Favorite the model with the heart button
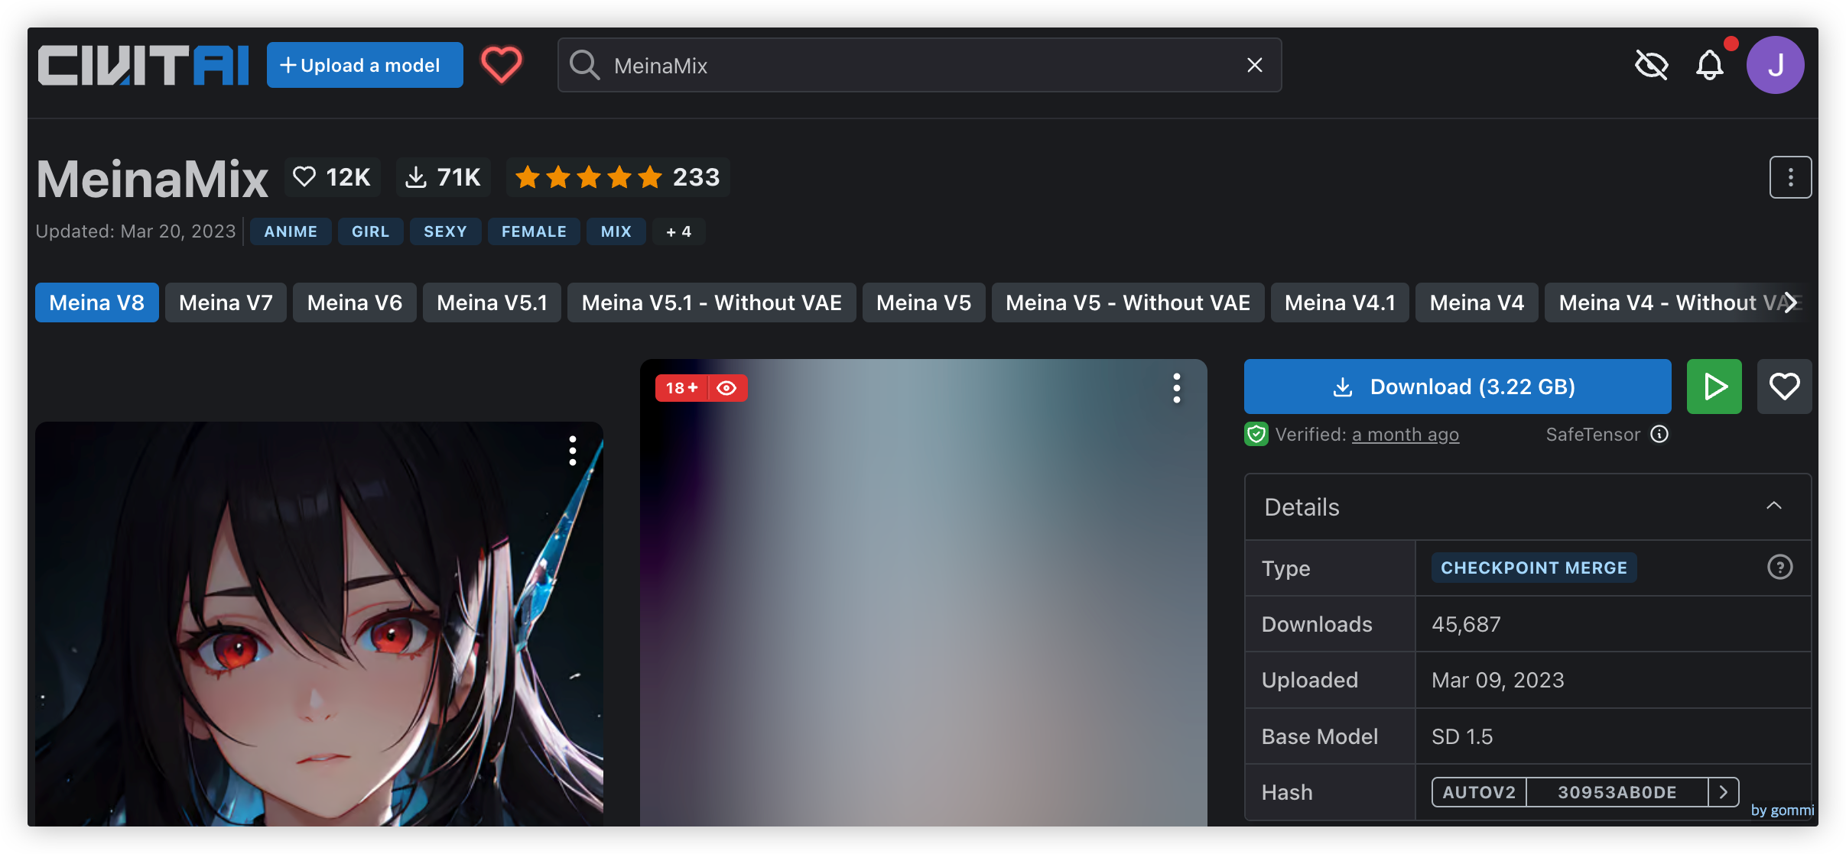This screenshot has height=854, width=1846. [x=1784, y=387]
